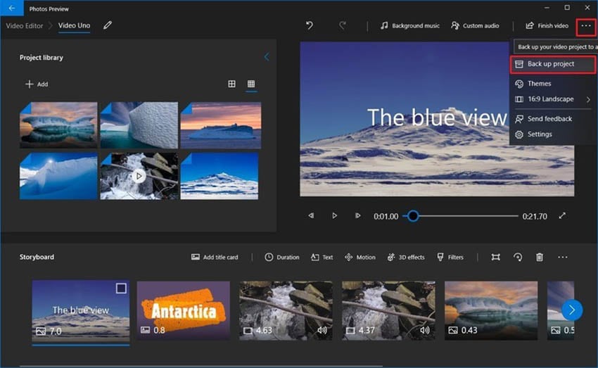Click Add title card
598x368 pixels.
(215, 258)
